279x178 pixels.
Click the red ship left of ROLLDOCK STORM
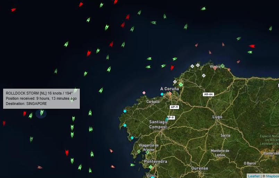[25, 114]
